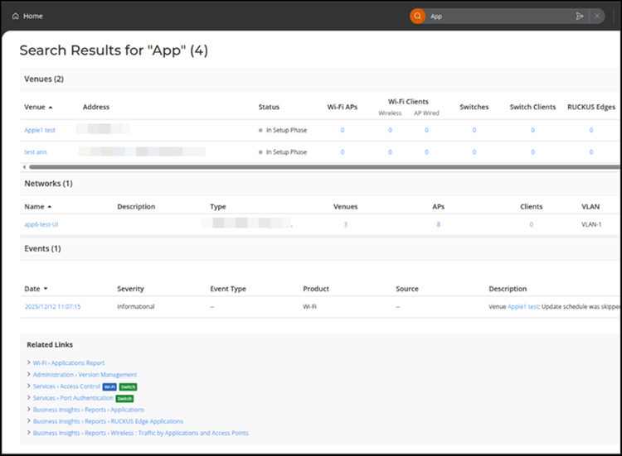Click the APs count 8 for app6-test-UI

pyautogui.click(x=438, y=224)
